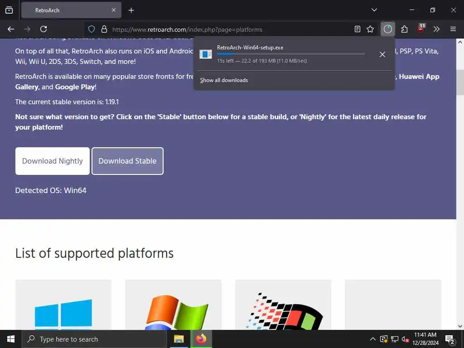Open the security warning tray icon
The height and width of the screenshot is (348, 464).
[x=384, y=339]
